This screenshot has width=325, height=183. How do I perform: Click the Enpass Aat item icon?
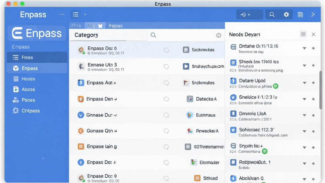(x=81, y=83)
